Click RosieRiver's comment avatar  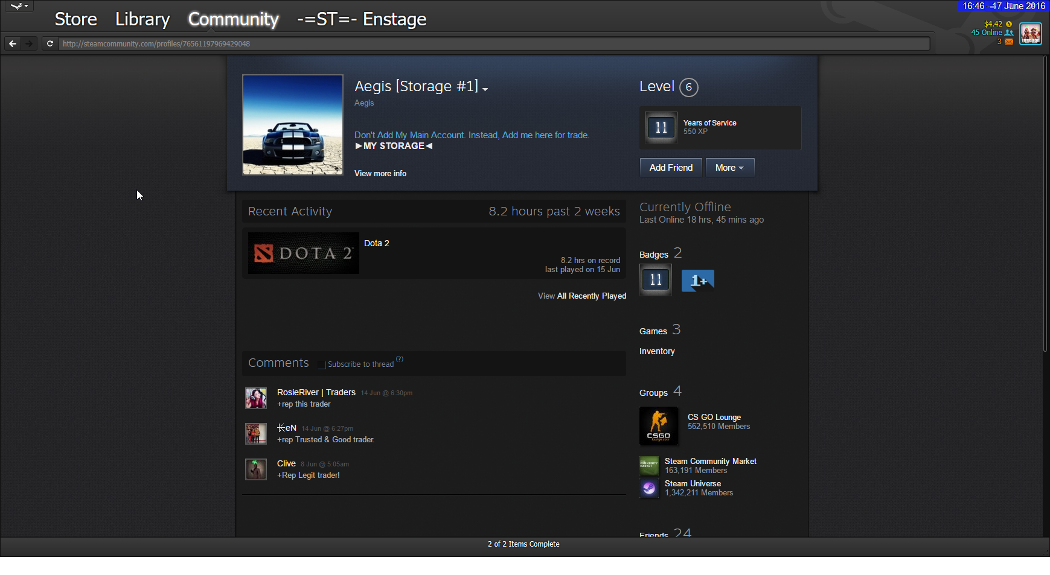click(256, 398)
